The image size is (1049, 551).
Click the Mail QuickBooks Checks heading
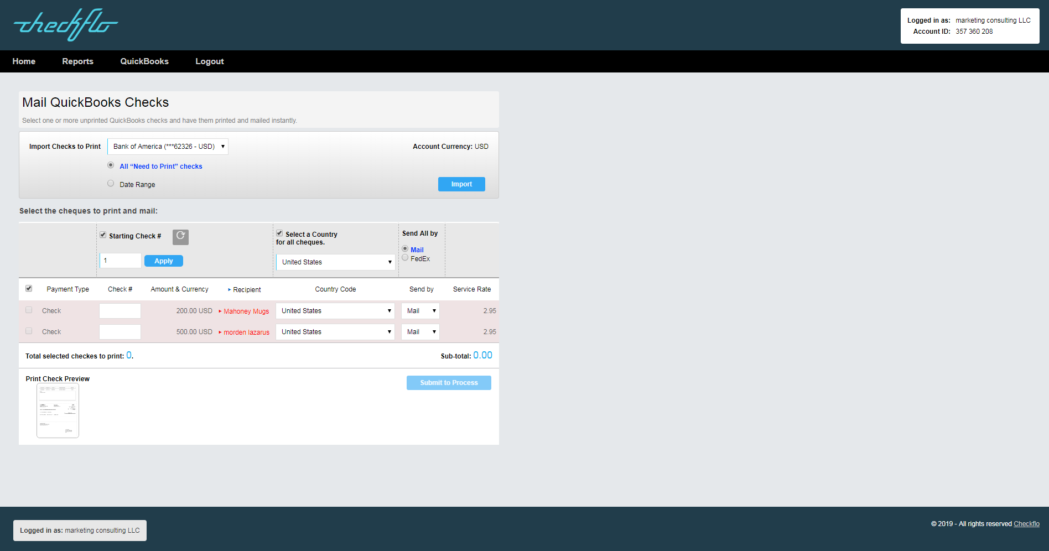pos(96,102)
